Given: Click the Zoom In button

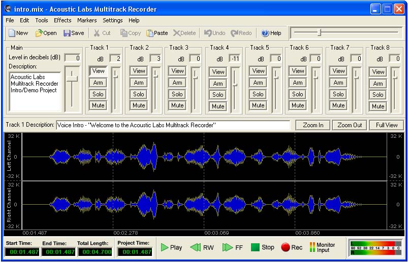Looking at the screenshot, I should pyautogui.click(x=313, y=125).
